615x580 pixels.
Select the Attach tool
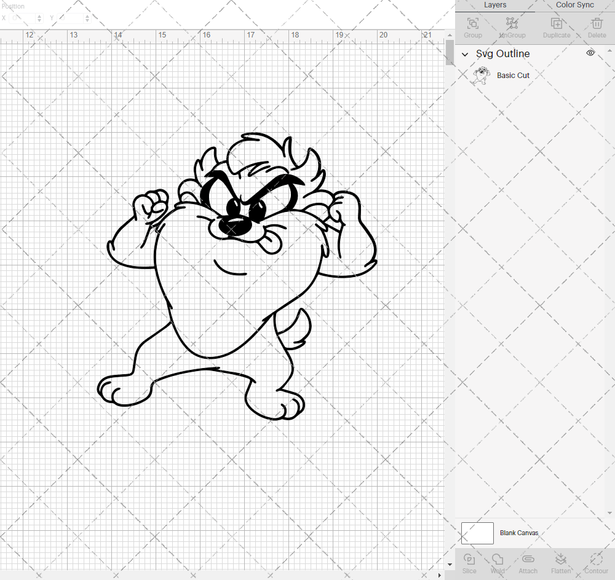click(x=528, y=562)
